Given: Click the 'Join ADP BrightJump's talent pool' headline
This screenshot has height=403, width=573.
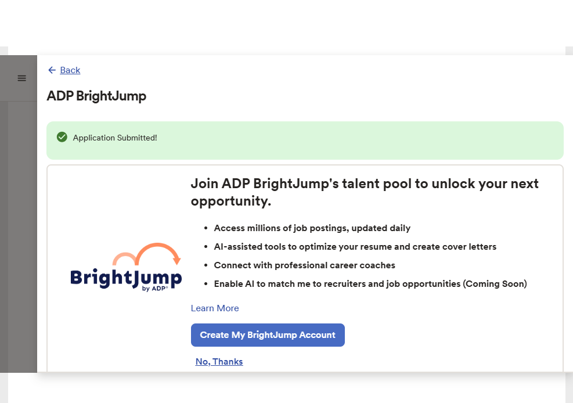Looking at the screenshot, I should point(365,192).
